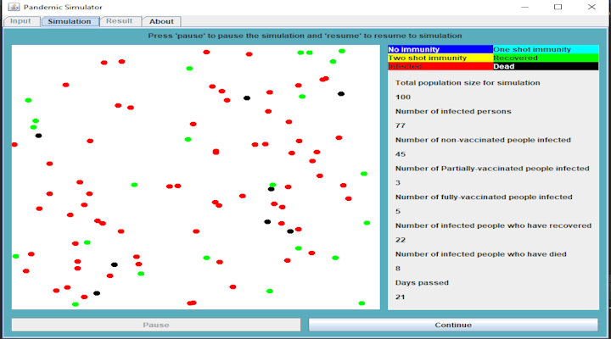Minimize the Pandemic Simulator window

[x=525, y=7]
